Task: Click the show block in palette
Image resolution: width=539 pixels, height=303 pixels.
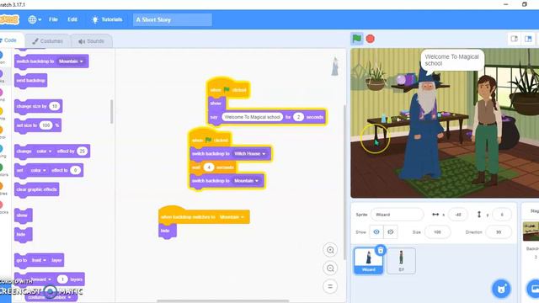Action: click(x=23, y=215)
